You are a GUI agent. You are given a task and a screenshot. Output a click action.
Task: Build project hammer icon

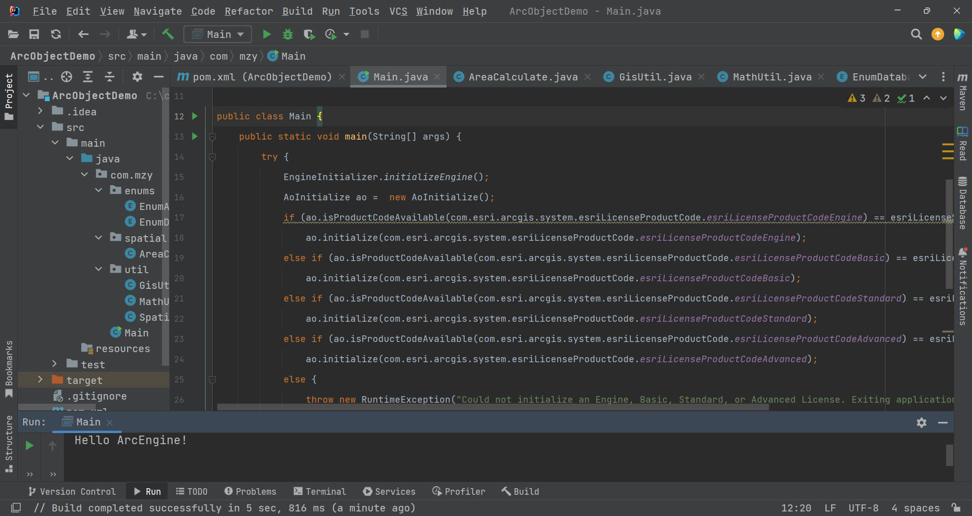point(168,34)
